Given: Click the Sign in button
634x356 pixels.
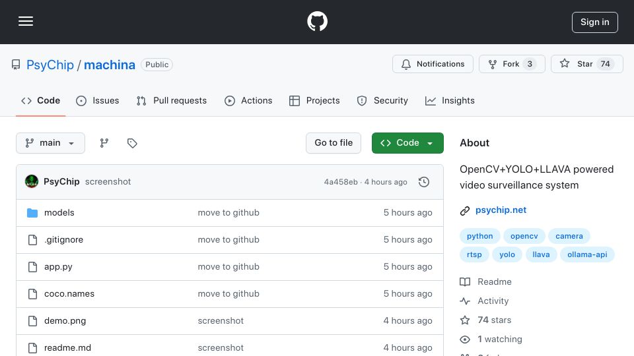Looking at the screenshot, I should point(595,22).
